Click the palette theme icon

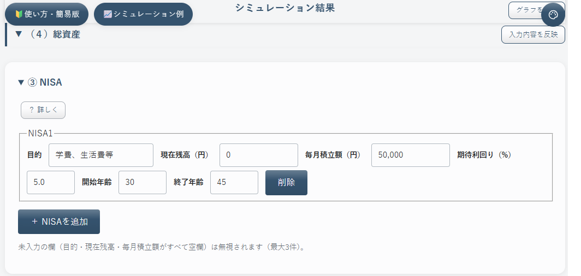tap(553, 15)
